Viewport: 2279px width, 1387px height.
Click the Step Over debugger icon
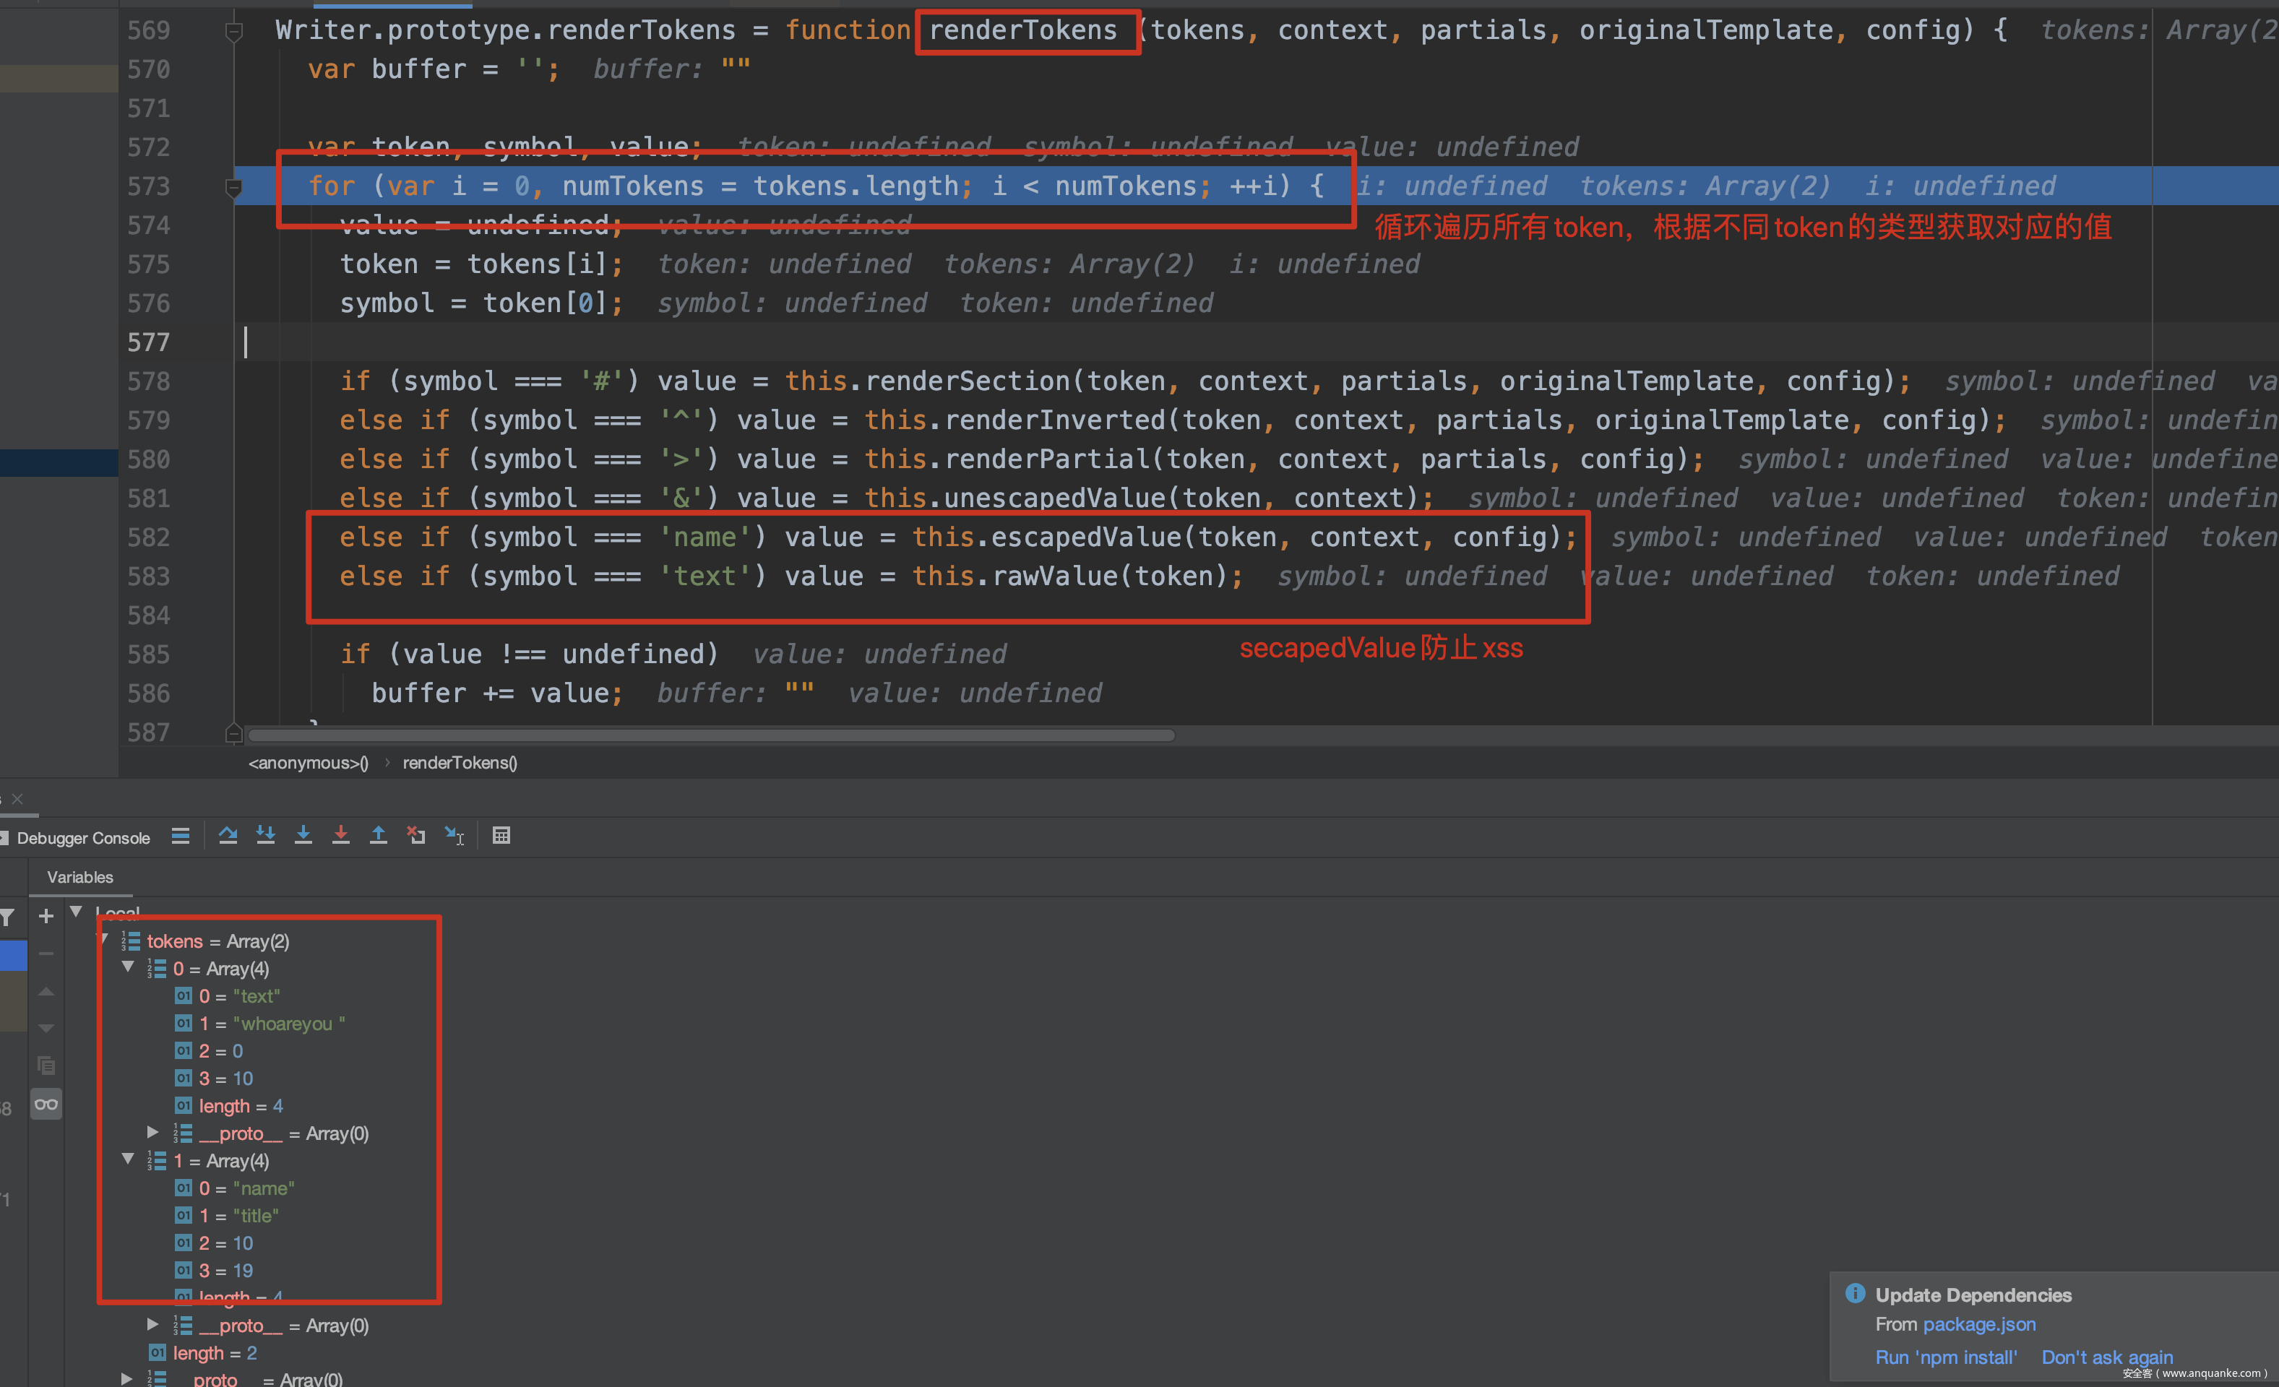point(228,836)
